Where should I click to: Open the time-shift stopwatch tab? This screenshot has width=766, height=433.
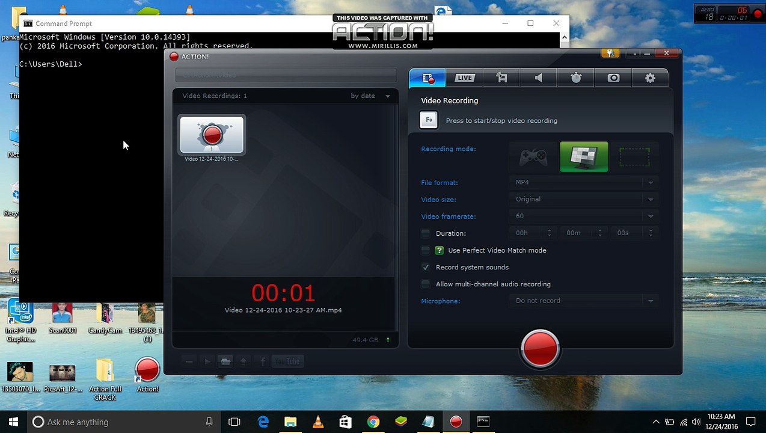tap(576, 78)
